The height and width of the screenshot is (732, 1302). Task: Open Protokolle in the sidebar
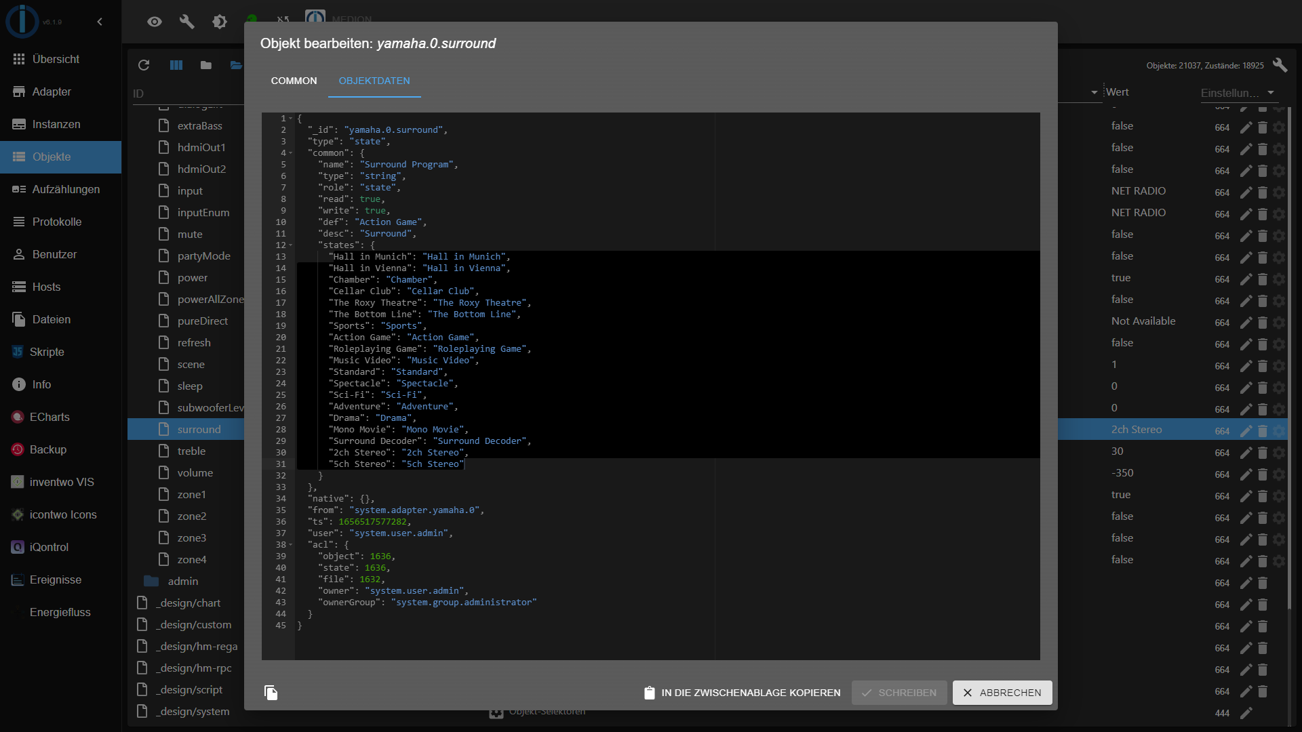pos(61,222)
